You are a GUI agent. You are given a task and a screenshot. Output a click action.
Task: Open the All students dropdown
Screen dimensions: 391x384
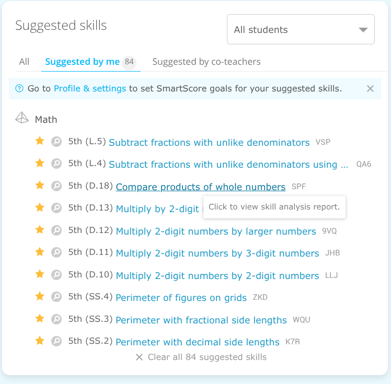tap(301, 29)
